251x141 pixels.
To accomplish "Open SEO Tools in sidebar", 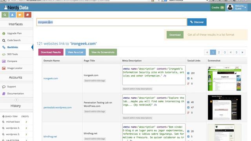I will (x=12, y=54).
